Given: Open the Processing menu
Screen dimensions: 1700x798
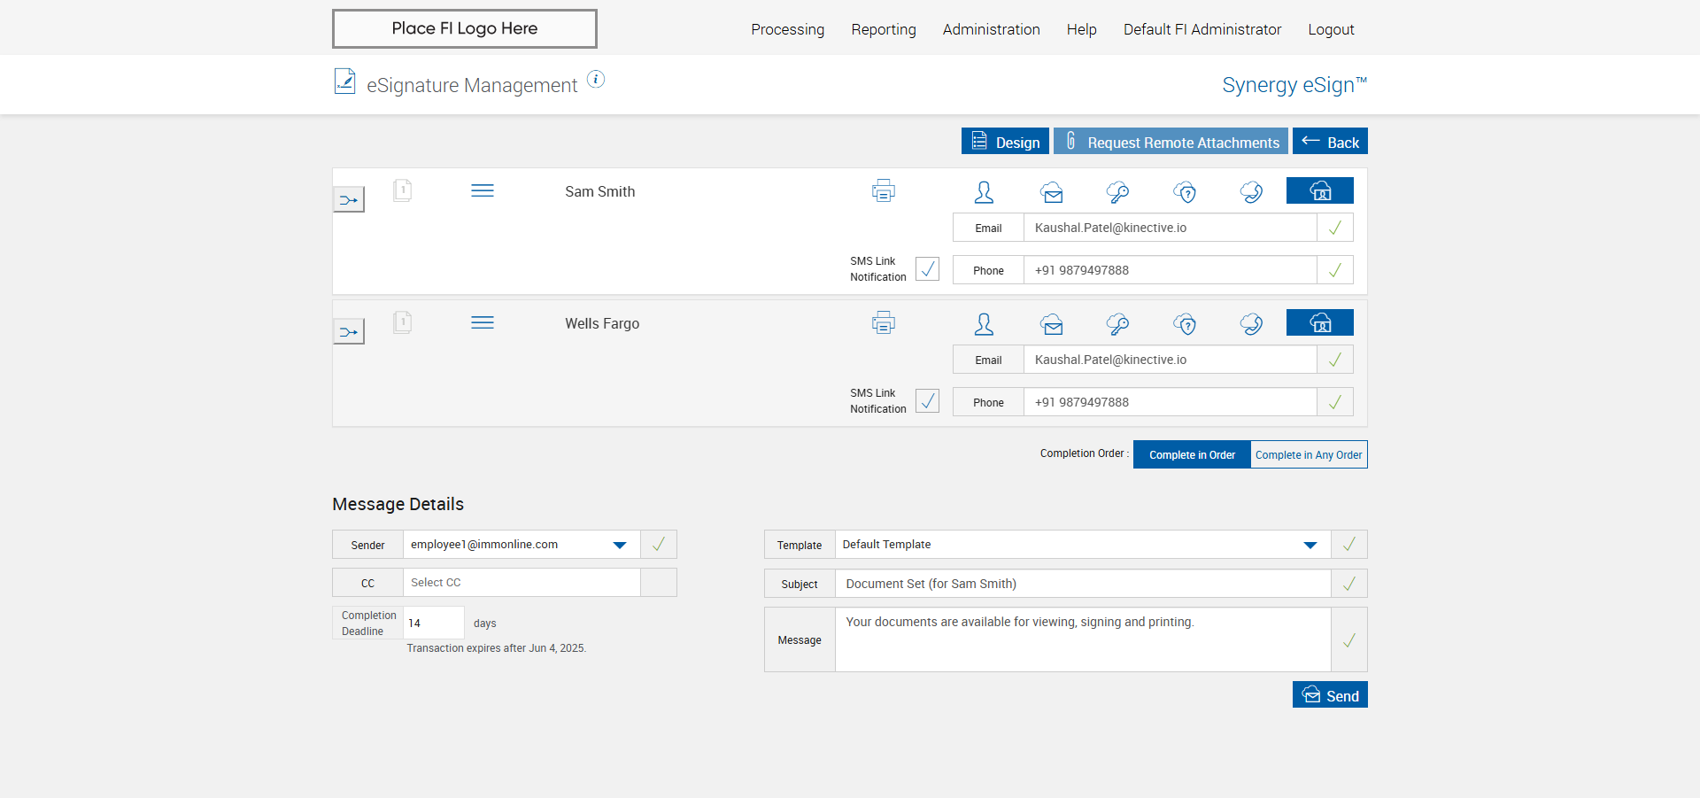Looking at the screenshot, I should coord(787,29).
